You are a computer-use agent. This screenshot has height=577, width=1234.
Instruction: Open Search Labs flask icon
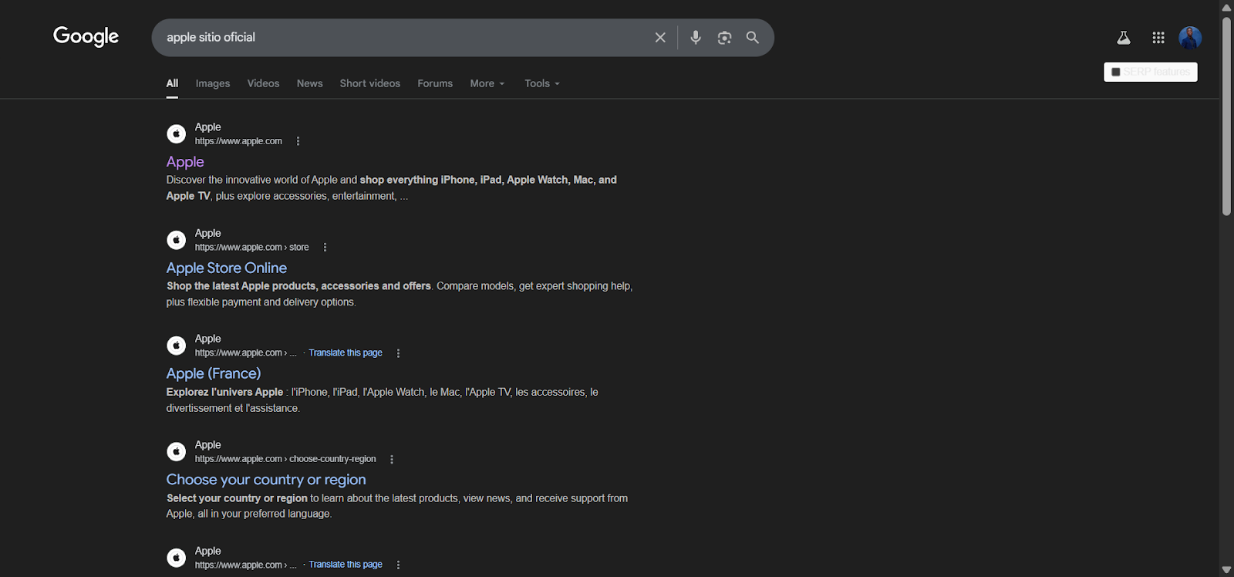pyautogui.click(x=1124, y=37)
